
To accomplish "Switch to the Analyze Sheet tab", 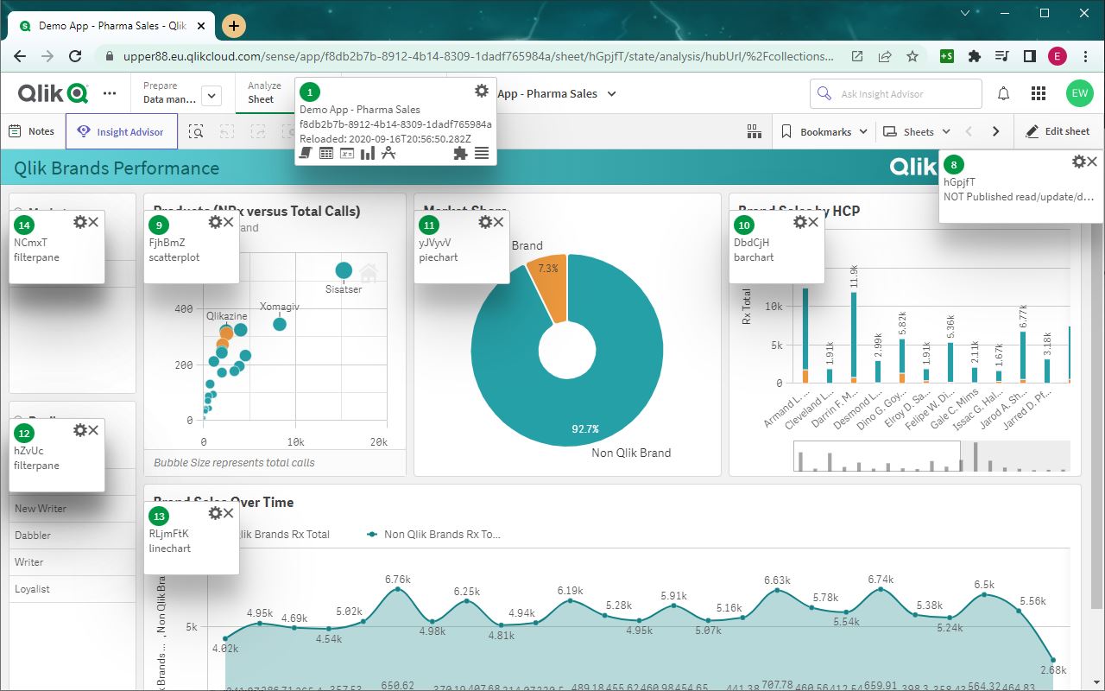I will (x=264, y=93).
